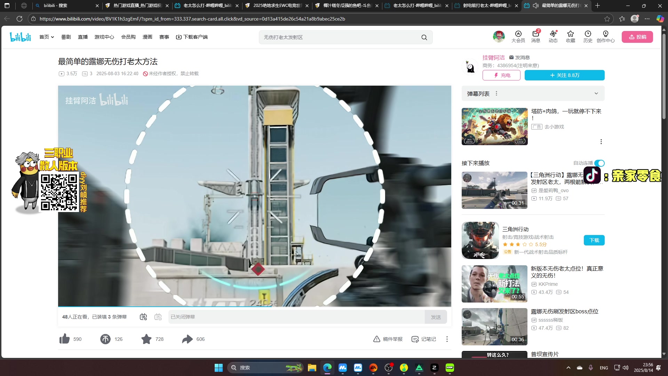The width and height of the screenshot is (668, 376).
Task: Bookmark page with address bar star
Action: [607, 19]
